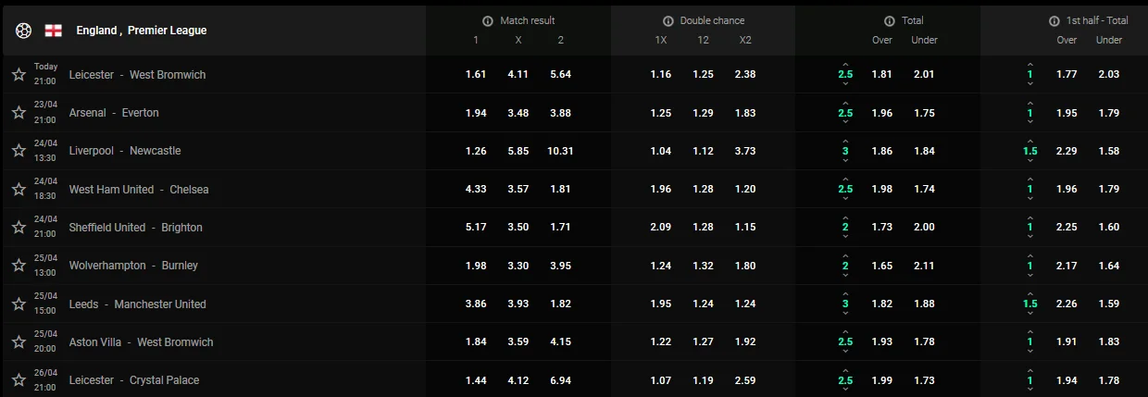Click info icon beside Match result
The height and width of the screenshot is (397, 1148).
488,20
